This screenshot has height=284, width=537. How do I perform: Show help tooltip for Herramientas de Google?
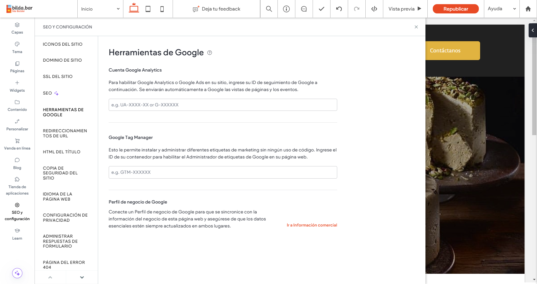point(210,53)
